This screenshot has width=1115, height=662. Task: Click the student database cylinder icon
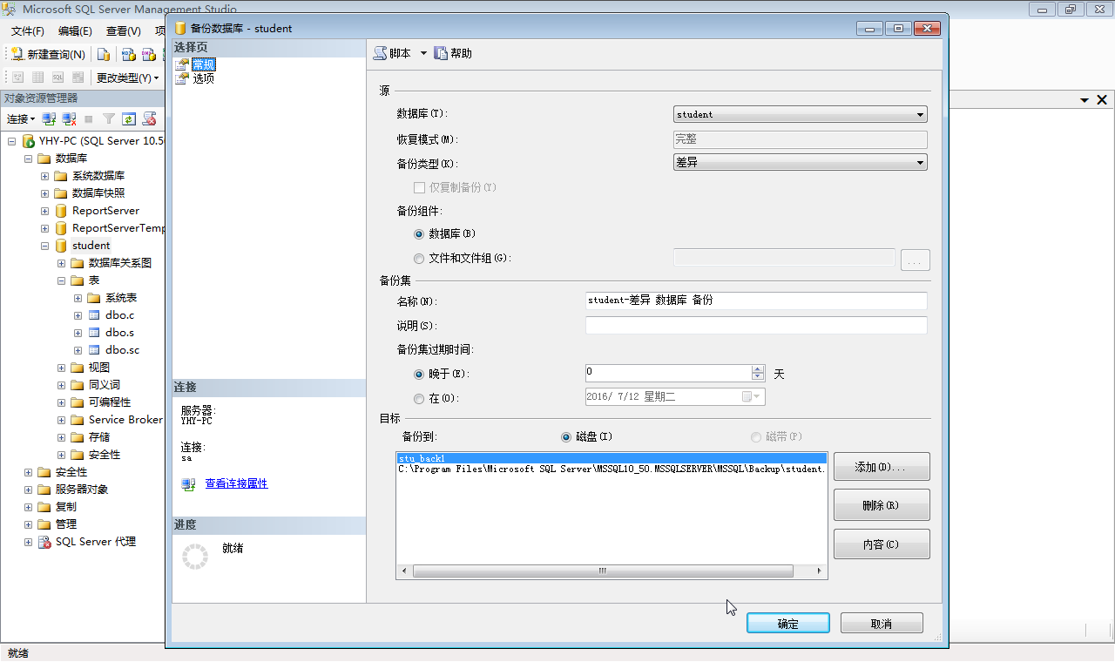tap(61, 246)
